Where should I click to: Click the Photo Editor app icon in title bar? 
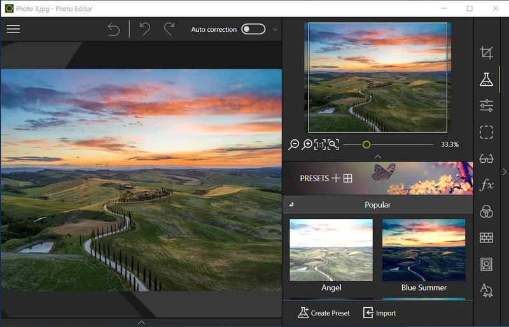click(10, 9)
